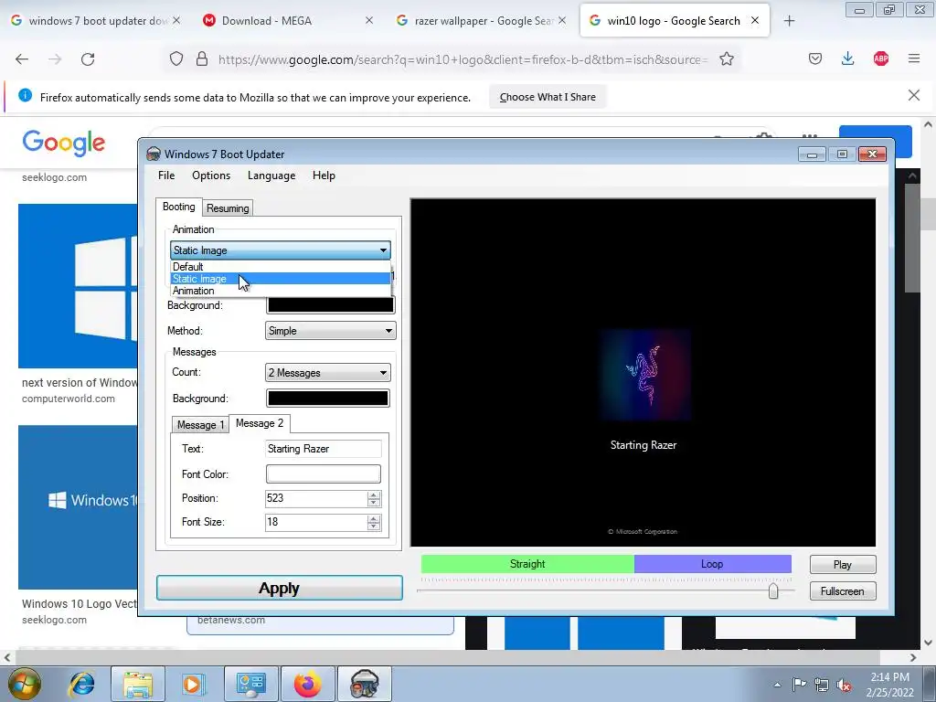Image resolution: width=936 pixels, height=702 pixels.
Task: Click Firefox back arrow button
Action: [22, 59]
